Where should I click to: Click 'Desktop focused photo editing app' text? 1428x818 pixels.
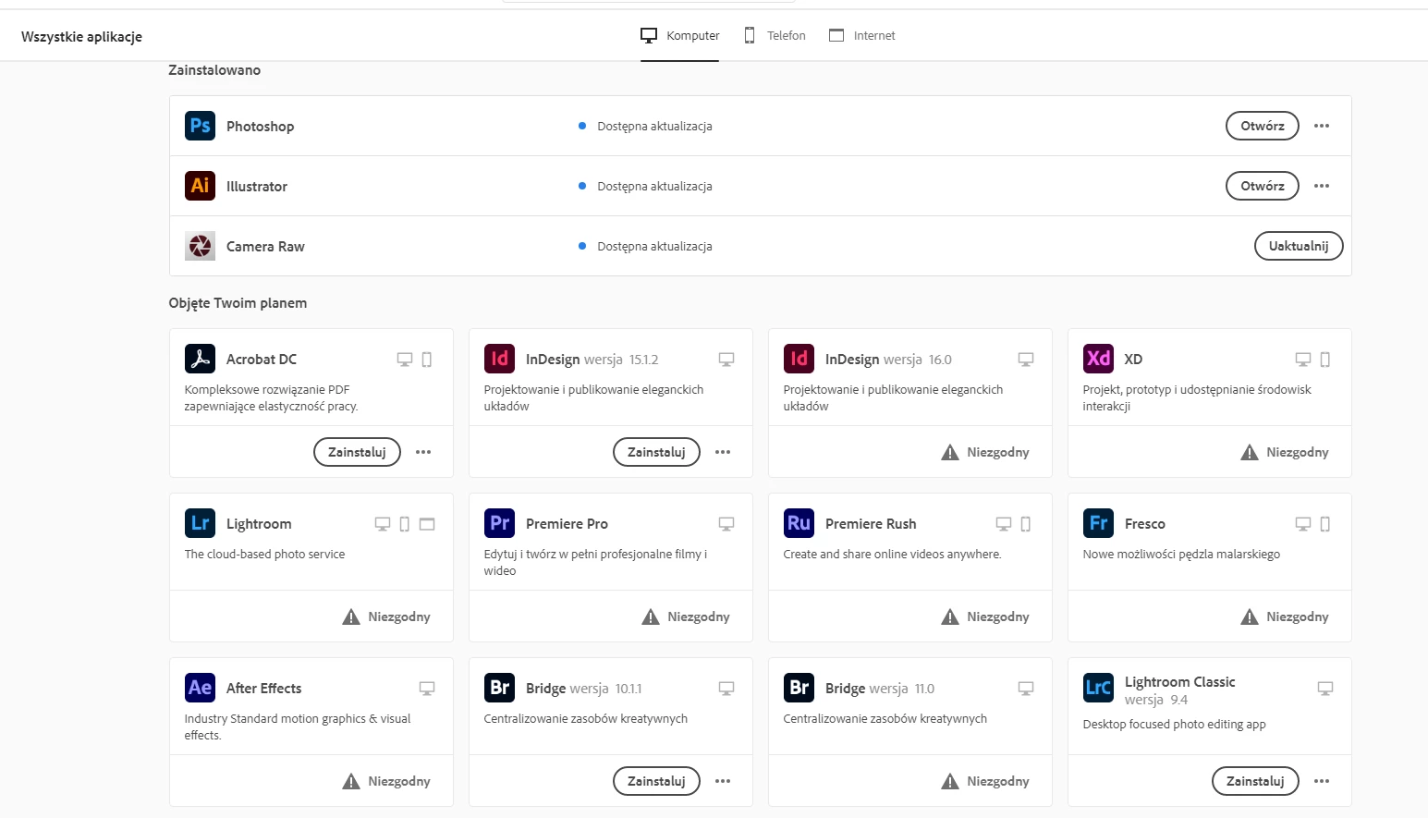(1174, 725)
